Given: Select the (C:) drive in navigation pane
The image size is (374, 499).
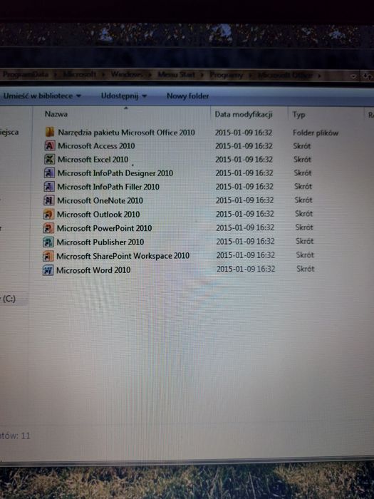Looking at the screenshot, I should [x=9, y=299].
